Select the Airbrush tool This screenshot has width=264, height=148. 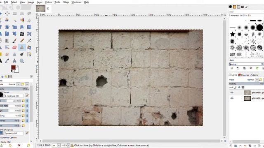pos(29,41)
